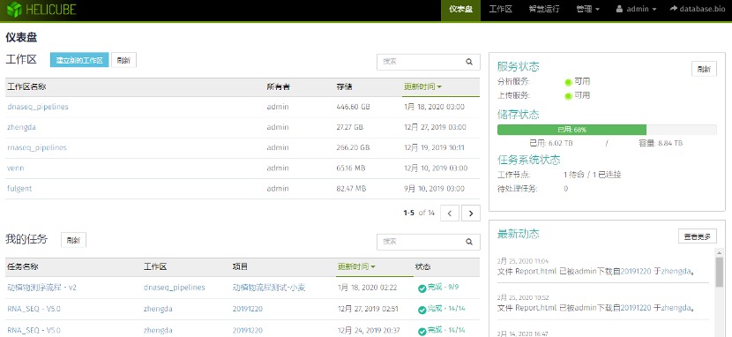Open 20191220 project in 12月 27 row
The width and height of the screenshot is (732, 337).
tap(248, 309)
